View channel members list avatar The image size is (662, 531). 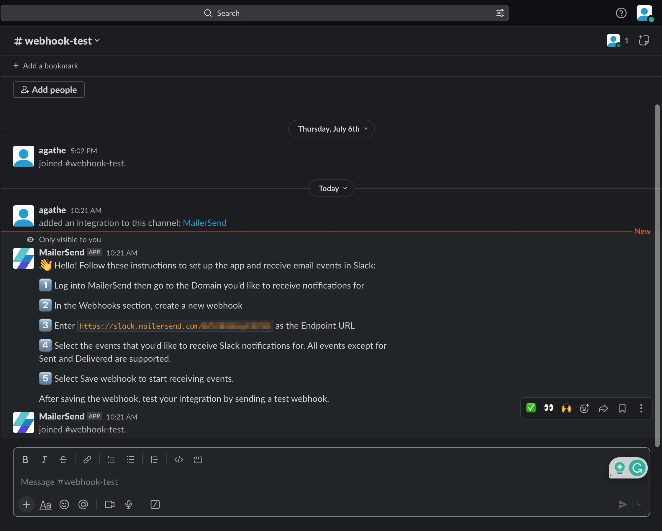click(x=613, y=40)
